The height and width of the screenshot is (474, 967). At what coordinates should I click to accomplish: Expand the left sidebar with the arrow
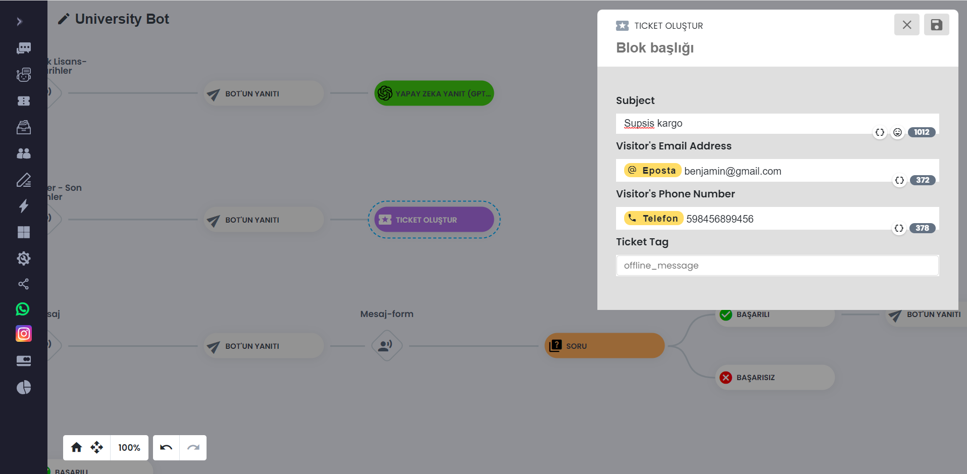point(19,22)
